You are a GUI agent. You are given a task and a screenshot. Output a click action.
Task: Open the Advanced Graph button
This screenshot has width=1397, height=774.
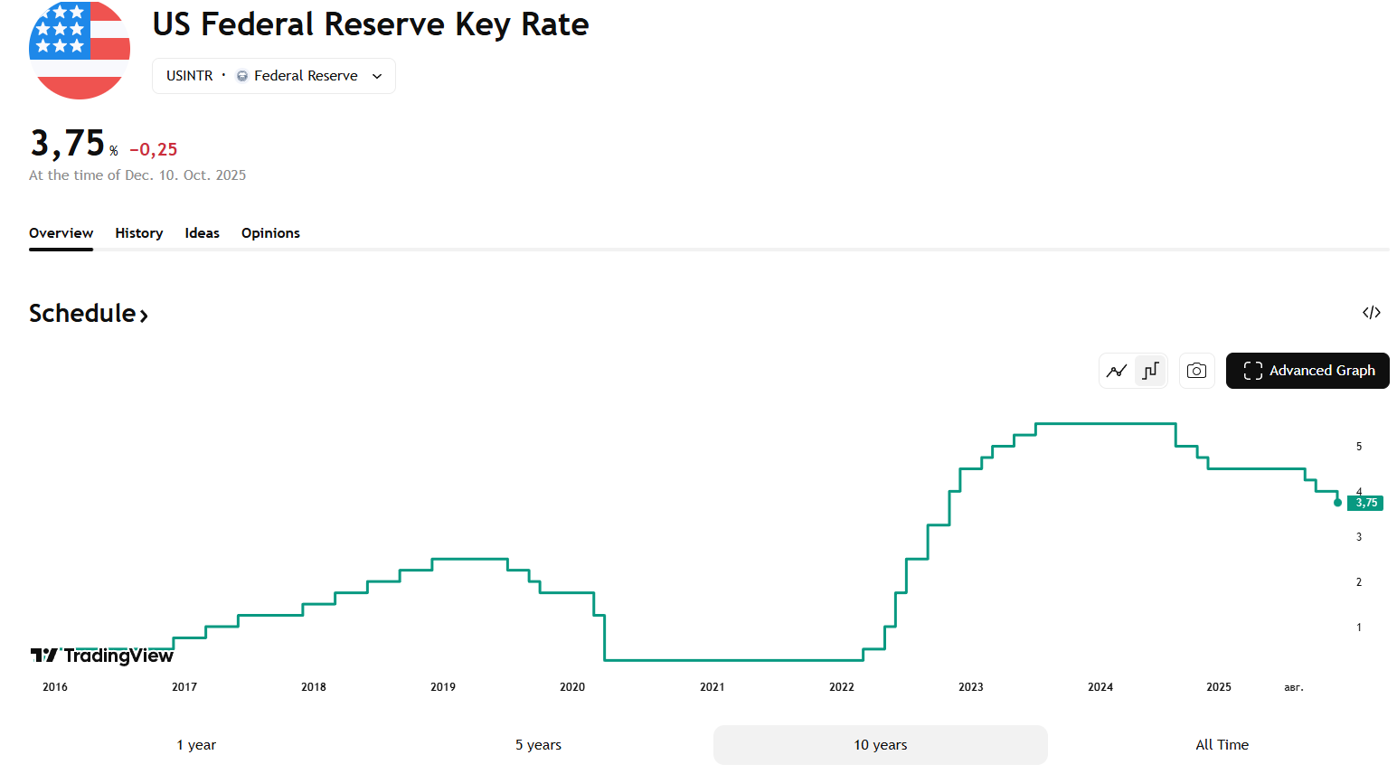(x=1307, y=371)
